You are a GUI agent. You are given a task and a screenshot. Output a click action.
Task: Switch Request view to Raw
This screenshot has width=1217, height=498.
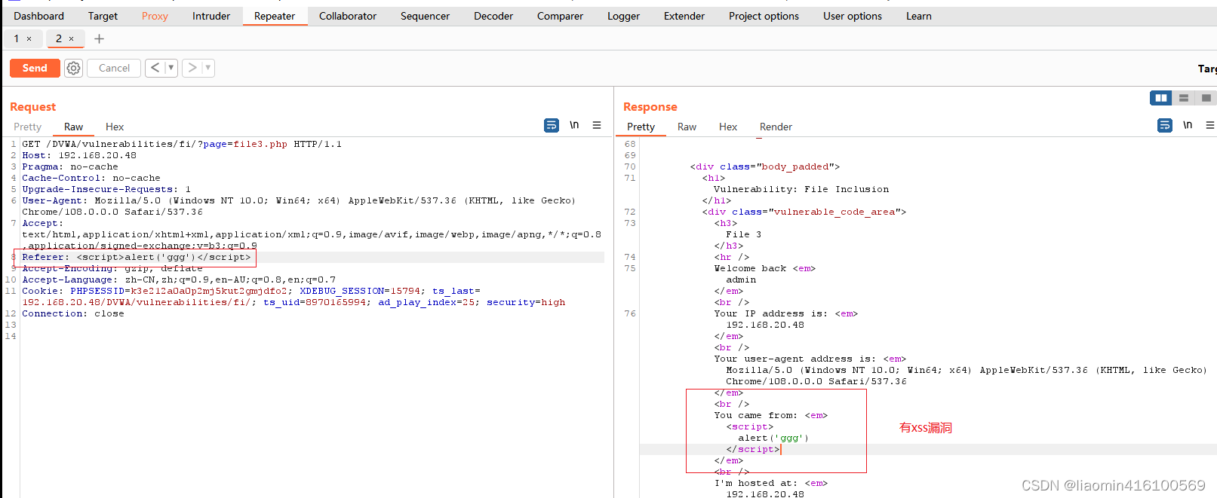tap(74, 127)
